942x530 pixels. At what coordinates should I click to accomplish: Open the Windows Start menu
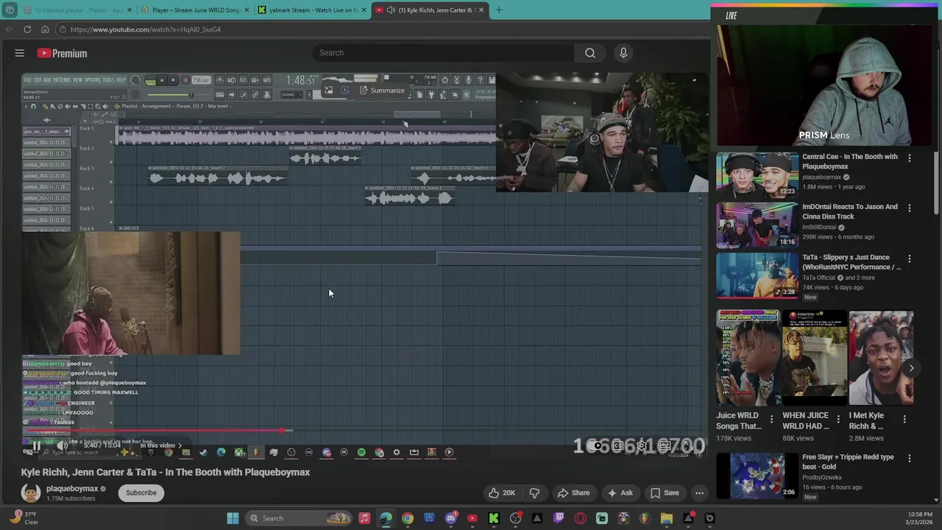pos(233,518)
